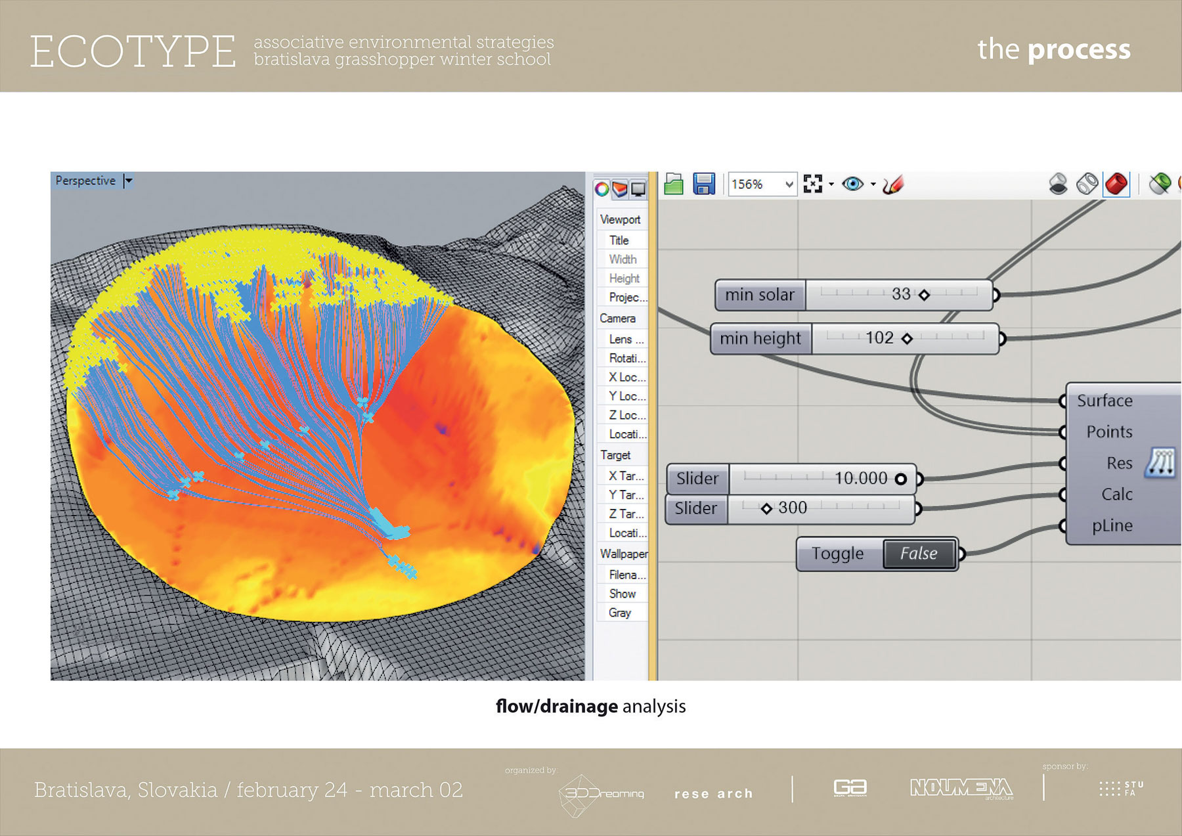This screenshot has width=1182, height=836.
Task: Toggle named views with the eye icon
Action: pyautogui.click(x=852, y=185)
